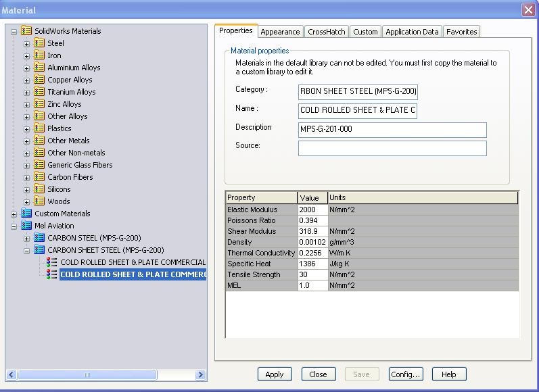Open the CrossHatch tab
Screen dimensions: 539x392
pyautogui.click(x=326, y=32)
